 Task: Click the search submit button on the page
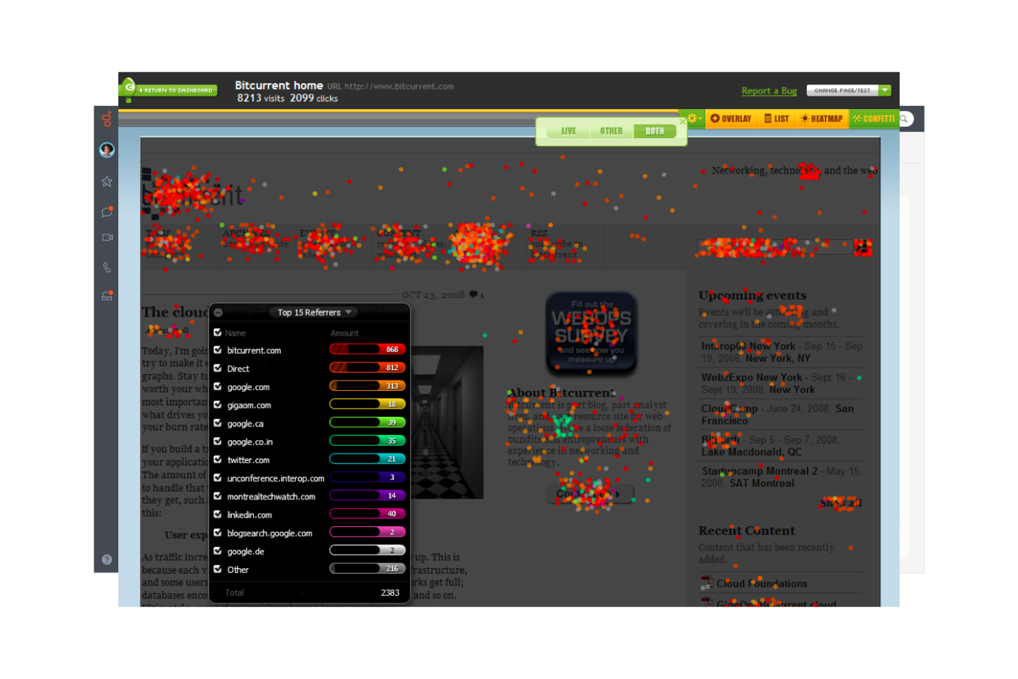863,247
